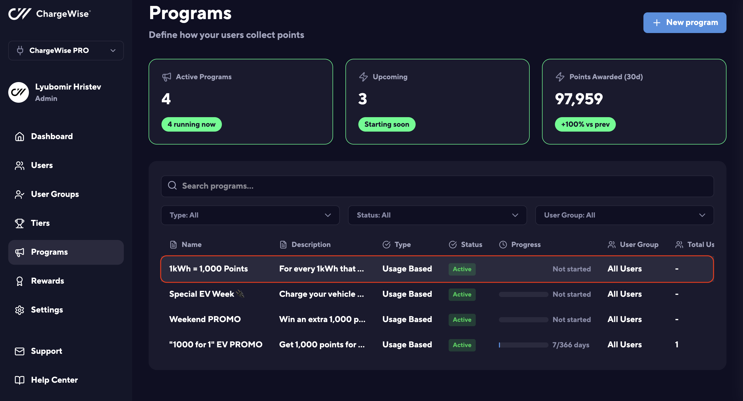Click the Users people icon
The image size is (743, 401).
pyautogui.click(x=19, y=165)
